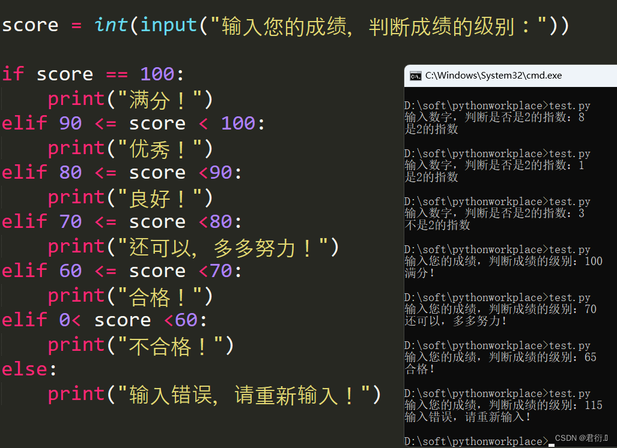Click console line with input value 65
617x448 pixels.
click(x=500, y=357)
